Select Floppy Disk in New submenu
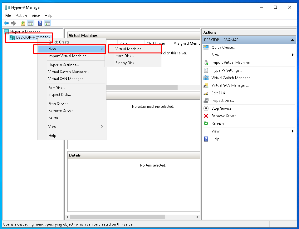 (x=133, y=63)
